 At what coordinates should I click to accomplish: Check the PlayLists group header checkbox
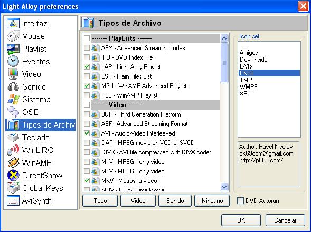[87, 38]
